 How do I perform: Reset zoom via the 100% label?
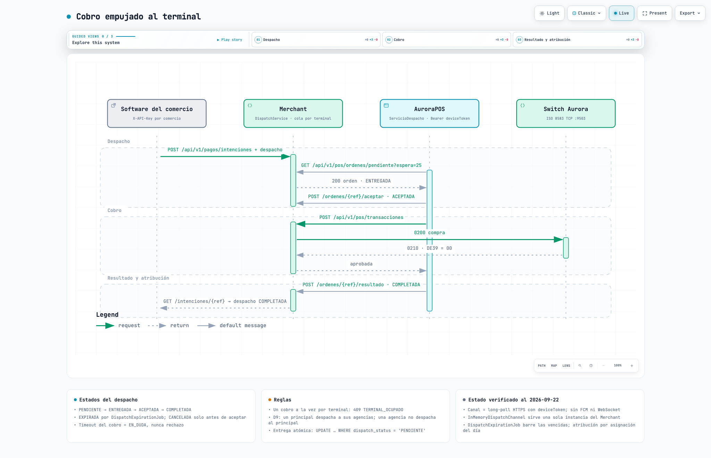click(618, 366)
